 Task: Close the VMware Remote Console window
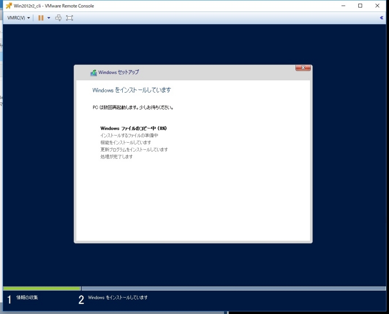pos(377,6)
